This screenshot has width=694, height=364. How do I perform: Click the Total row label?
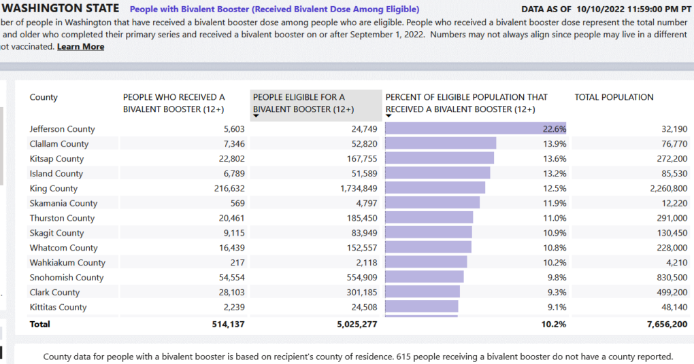(40, 325)
